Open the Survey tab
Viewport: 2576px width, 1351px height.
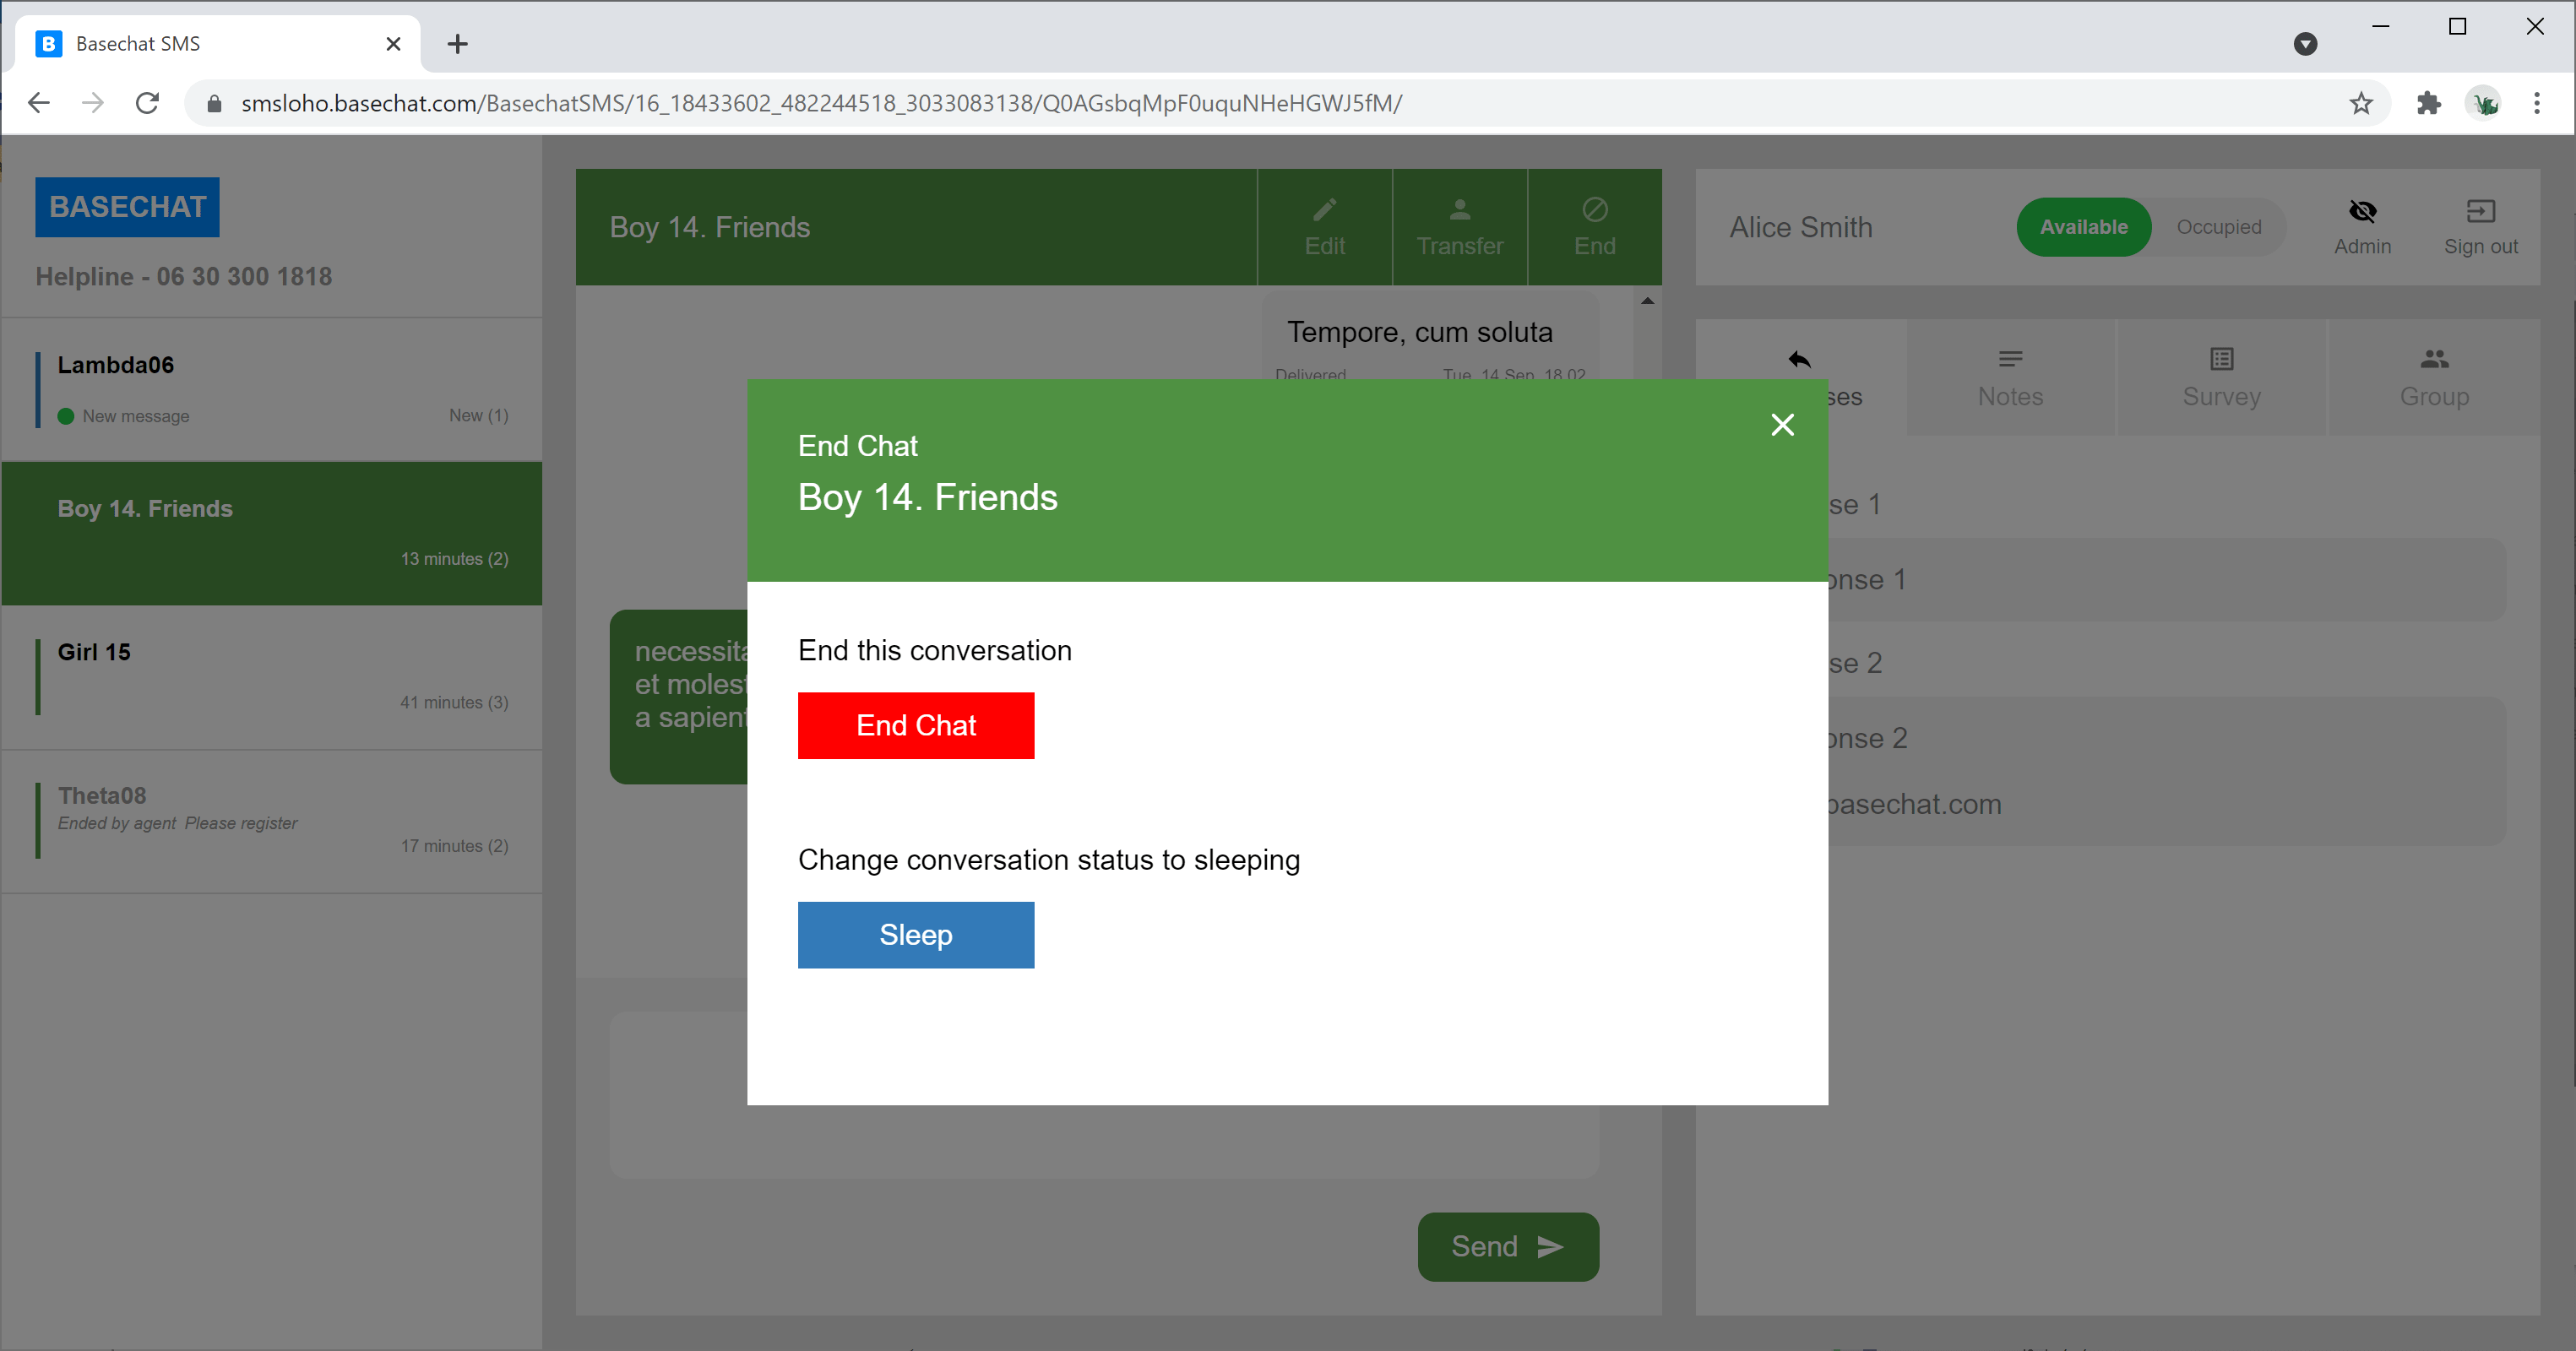[x=2221, y=378]
